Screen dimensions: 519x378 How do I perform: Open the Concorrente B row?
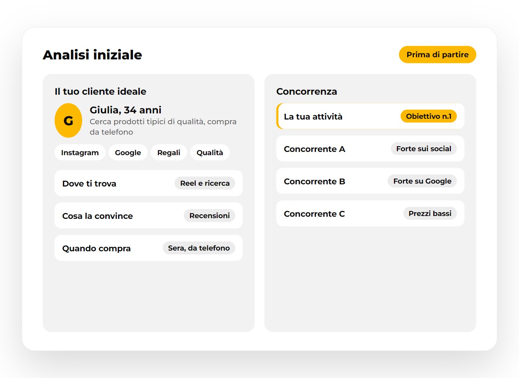pyautogui.click(x=370, y=181)
